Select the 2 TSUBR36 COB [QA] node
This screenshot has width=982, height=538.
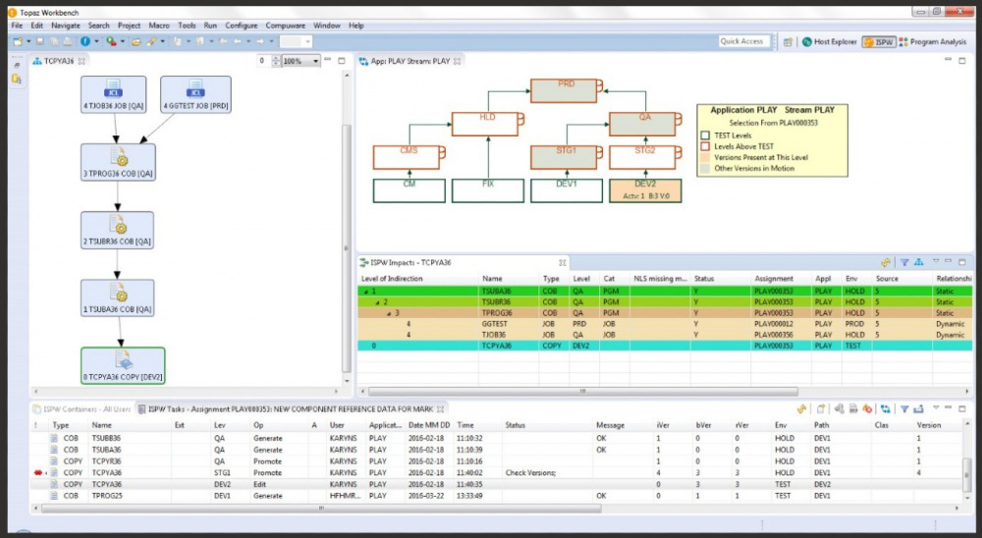[117, 230]
